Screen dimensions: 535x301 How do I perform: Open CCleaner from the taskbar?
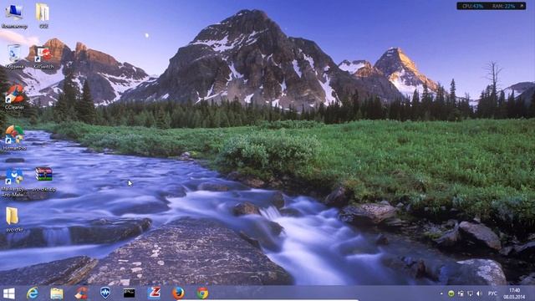coord(81,293)
